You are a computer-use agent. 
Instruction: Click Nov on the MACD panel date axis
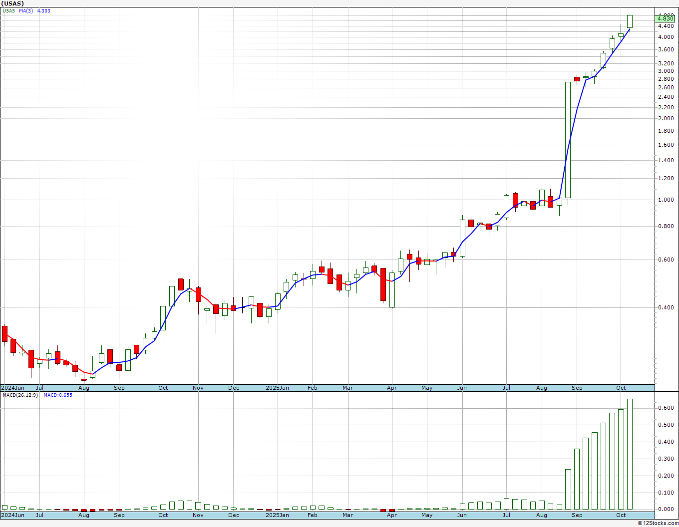click(198, 515)
